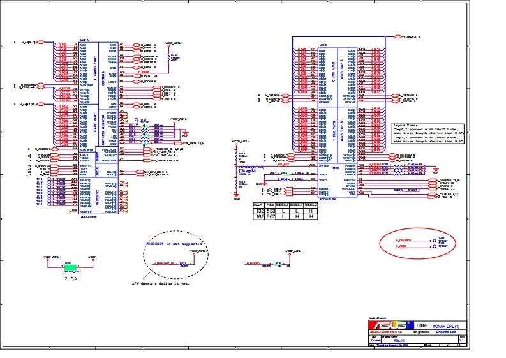Click the Charles Lee engineer name
506x358 pixels.
pyautogui.click(x=445, y=332)
